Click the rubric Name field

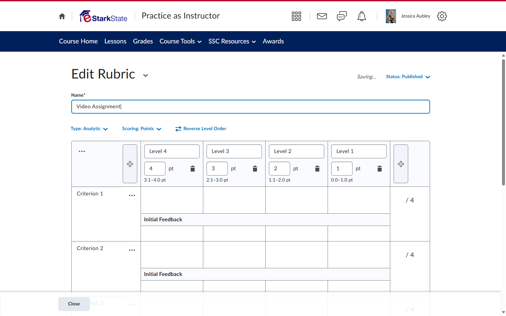[x=251, y=107]
